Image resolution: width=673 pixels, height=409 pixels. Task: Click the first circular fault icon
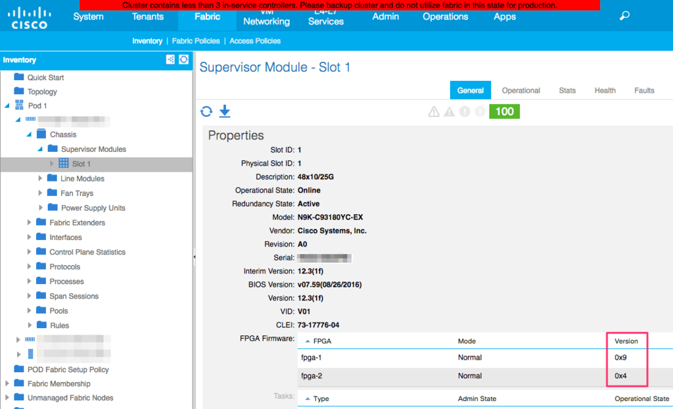click(465, 112)
